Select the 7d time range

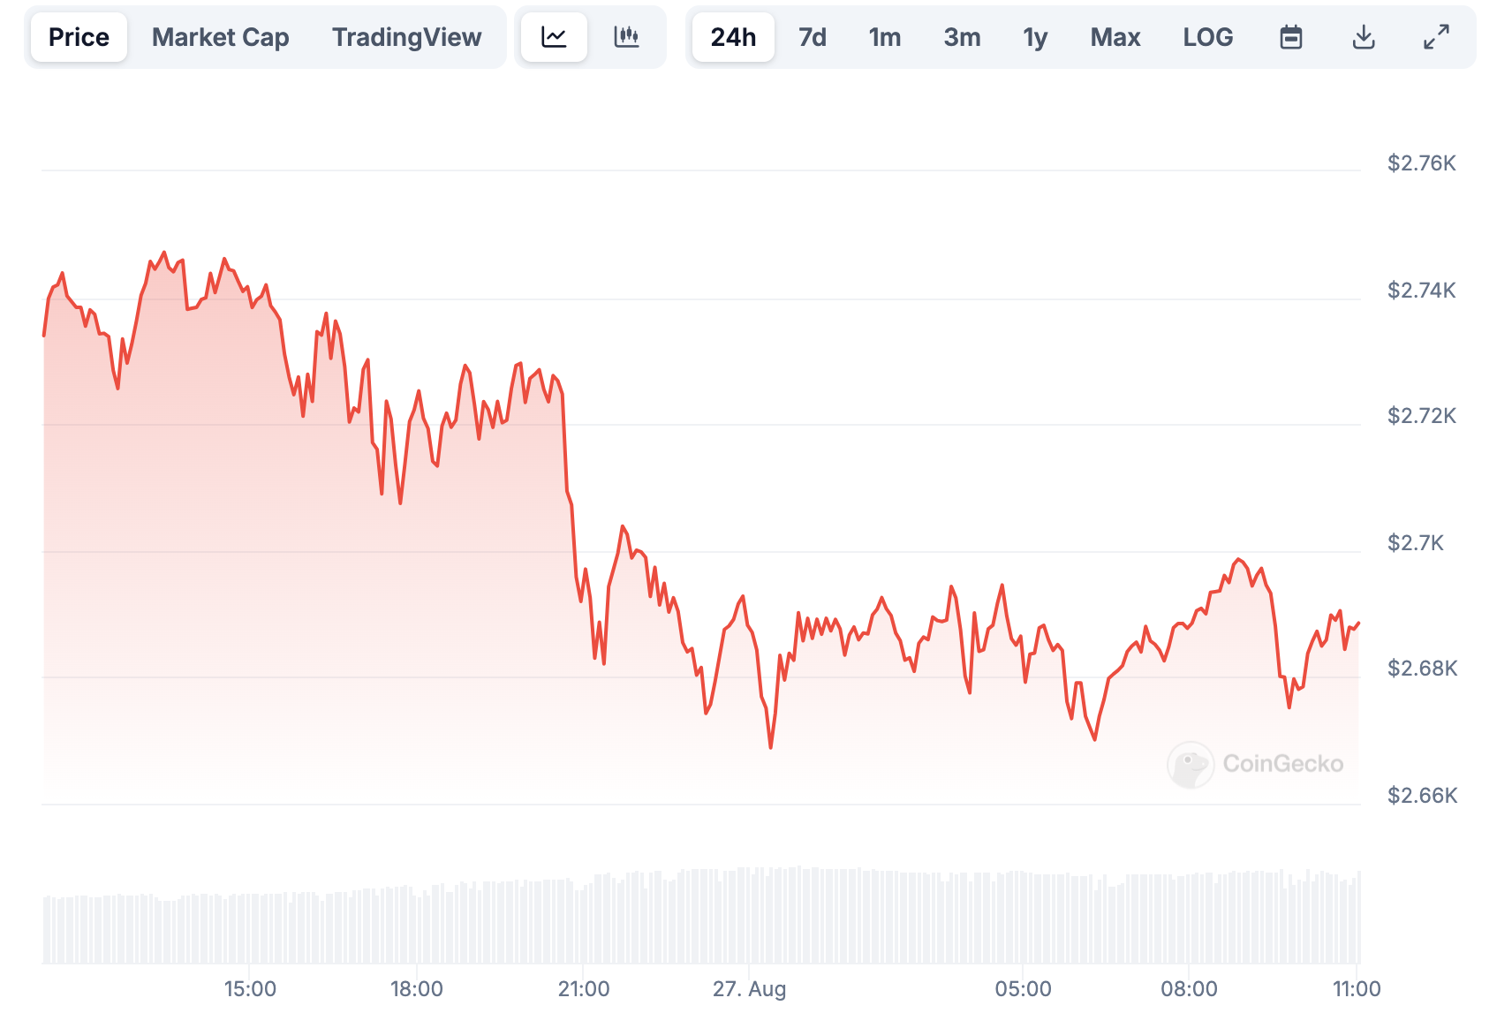812,37
